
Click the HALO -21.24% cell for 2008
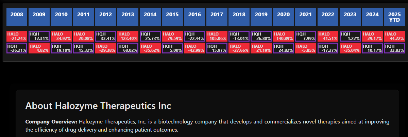(17, 36)
